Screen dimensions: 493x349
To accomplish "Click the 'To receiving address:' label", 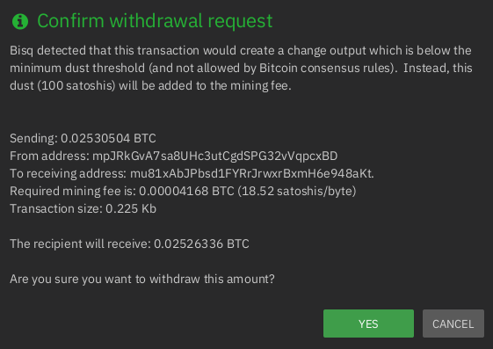I will click(x=69, y=173).
